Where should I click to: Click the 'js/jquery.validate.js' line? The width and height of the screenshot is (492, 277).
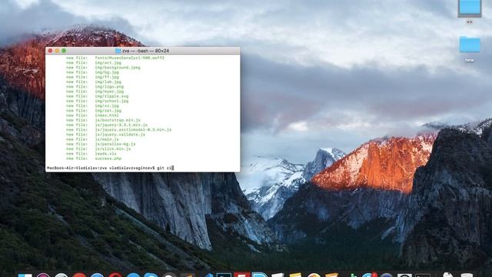pos(105,135)
